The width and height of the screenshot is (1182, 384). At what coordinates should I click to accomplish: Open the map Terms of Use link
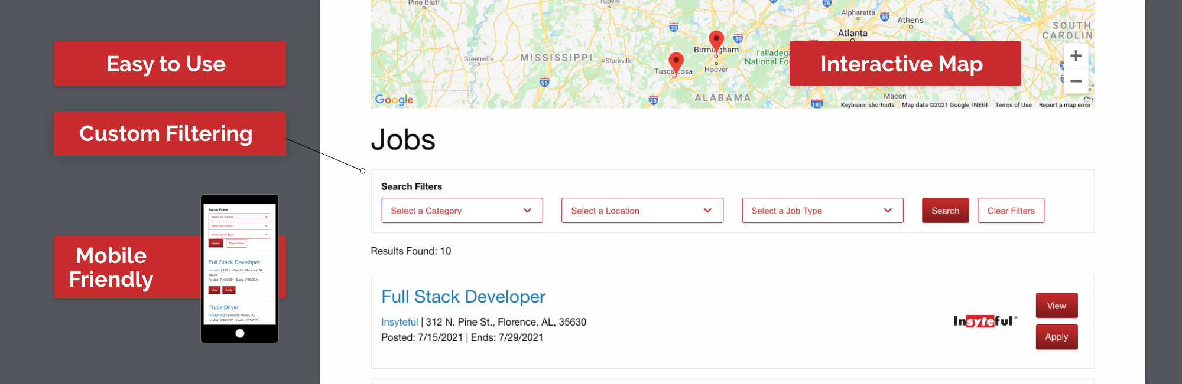(1013, 105)
